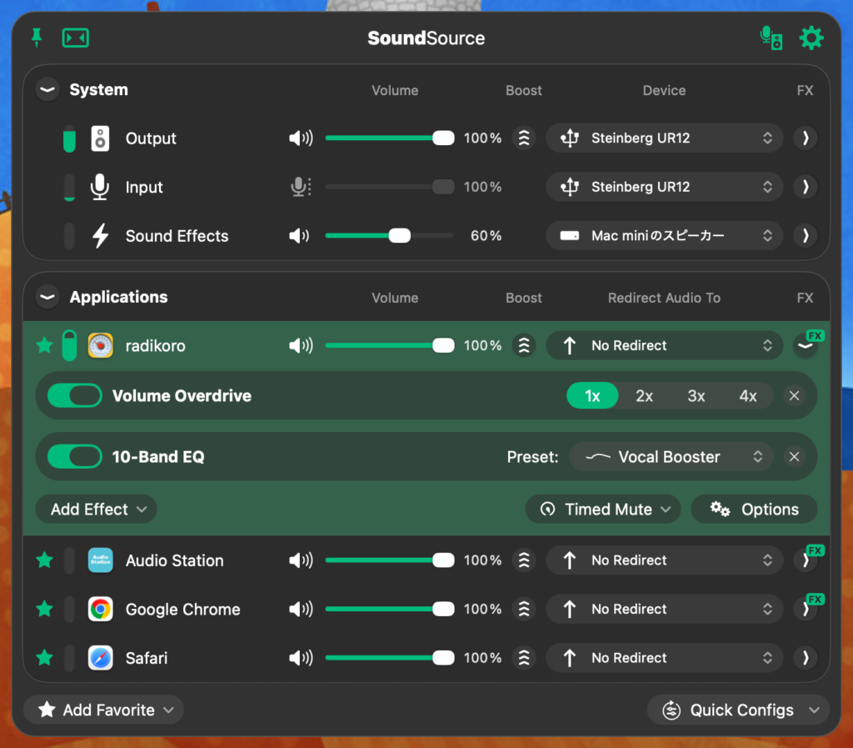Mute Safari's volume speaker icon

click(x=300, y=658)
